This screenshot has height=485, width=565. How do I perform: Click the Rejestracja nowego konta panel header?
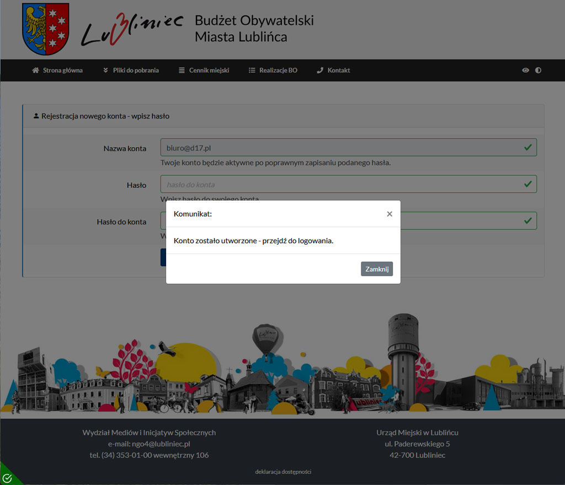point(105,116)
